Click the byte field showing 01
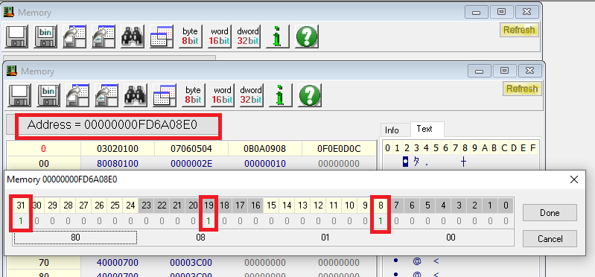Screen dimensions: 595x277 pos(325,238)
